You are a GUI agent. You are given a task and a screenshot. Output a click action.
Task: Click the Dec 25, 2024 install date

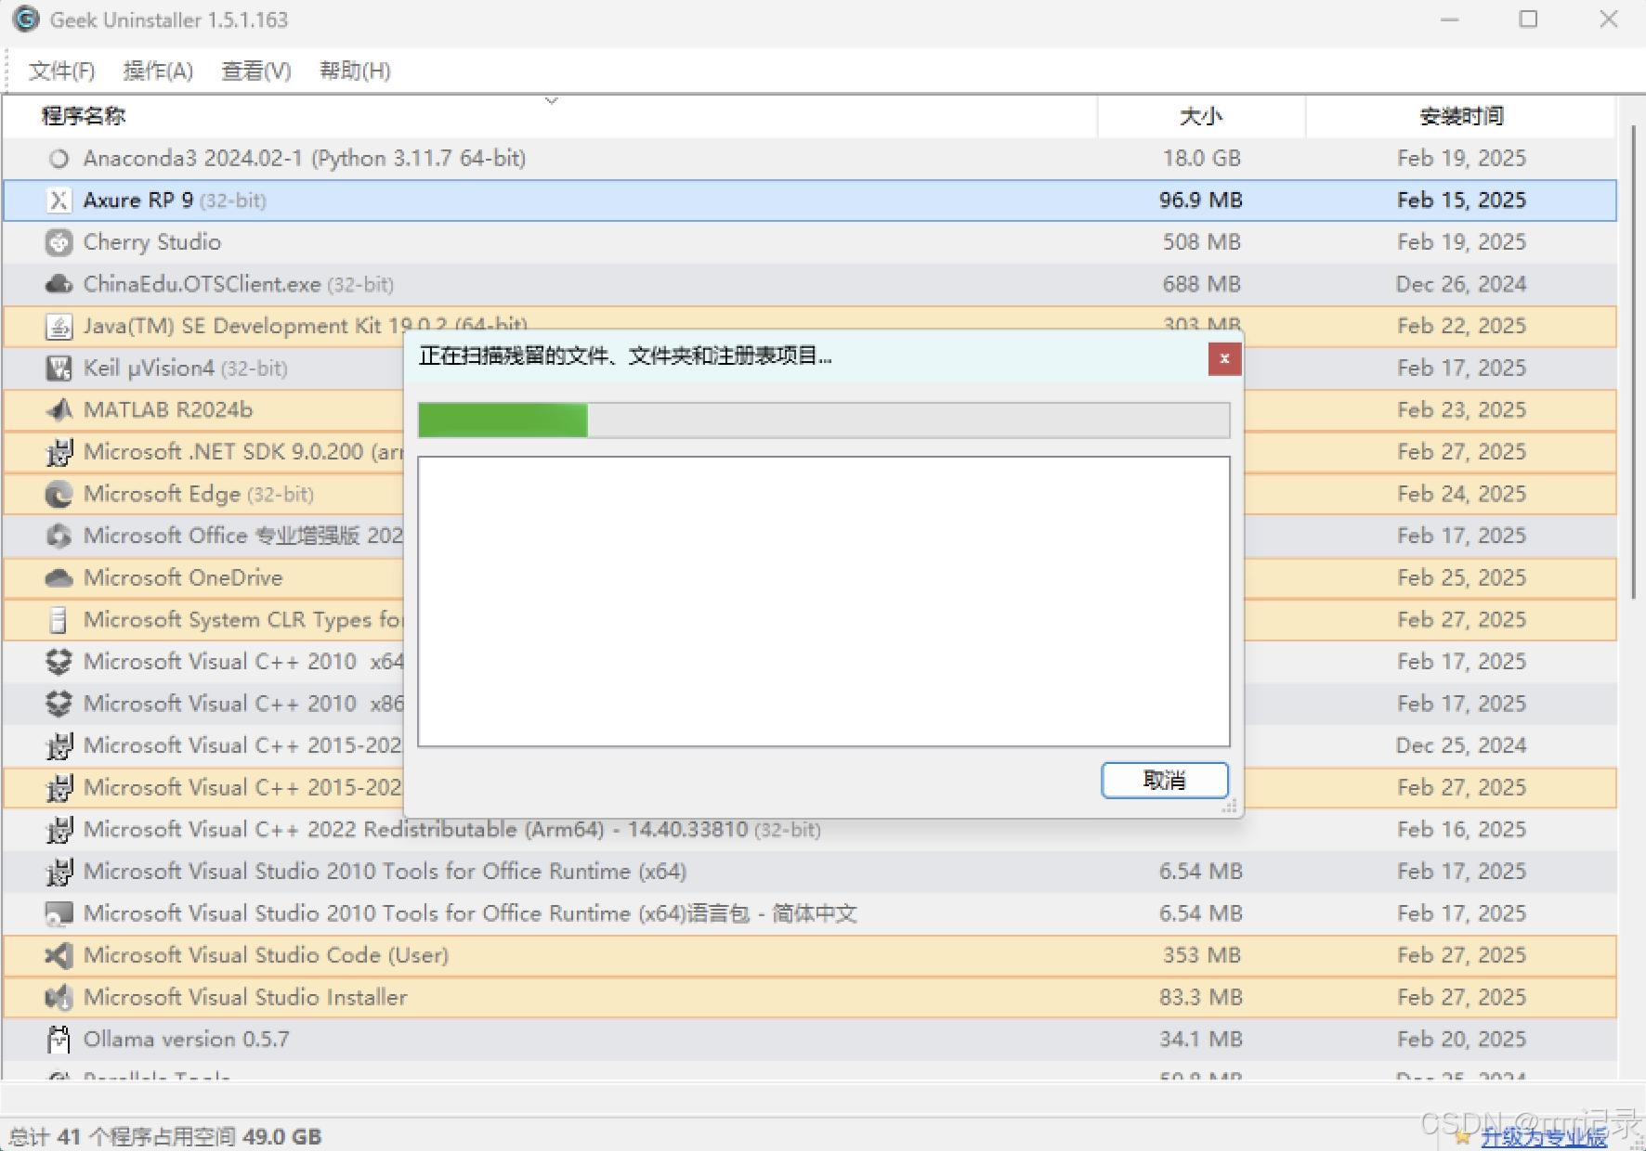1461,745
